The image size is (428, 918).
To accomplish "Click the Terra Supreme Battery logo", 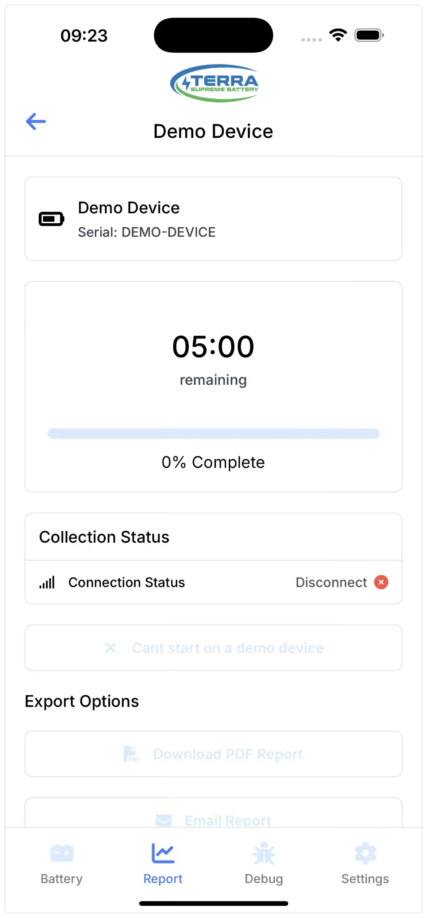I will pyautogui.click(x=214, y=83).
